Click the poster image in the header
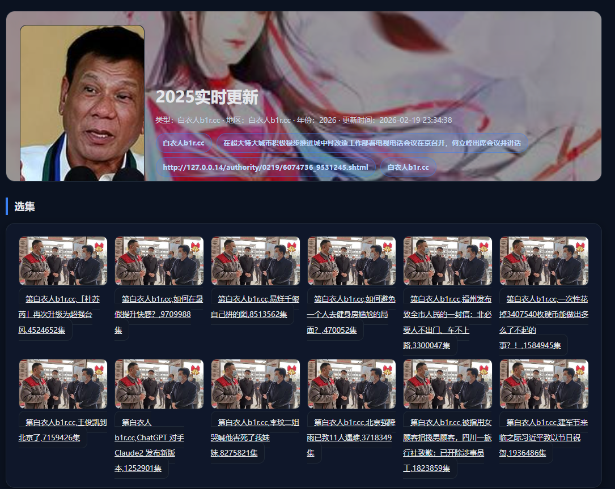615x489 pixels. [x=82, y=103]
